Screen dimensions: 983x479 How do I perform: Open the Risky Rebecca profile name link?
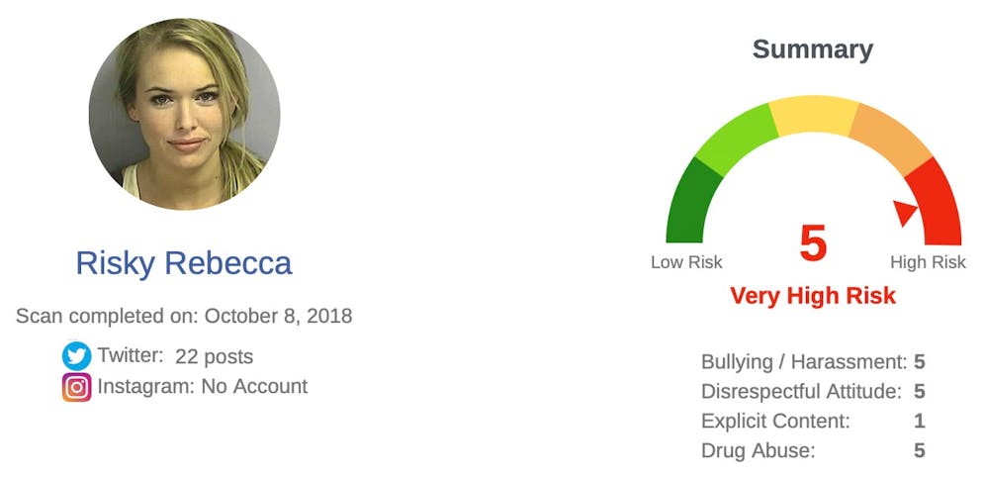click(x=184, y=263)
